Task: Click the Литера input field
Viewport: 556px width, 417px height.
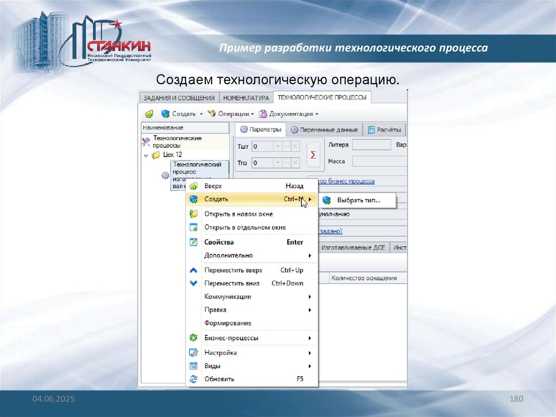Action: (371, 145)
